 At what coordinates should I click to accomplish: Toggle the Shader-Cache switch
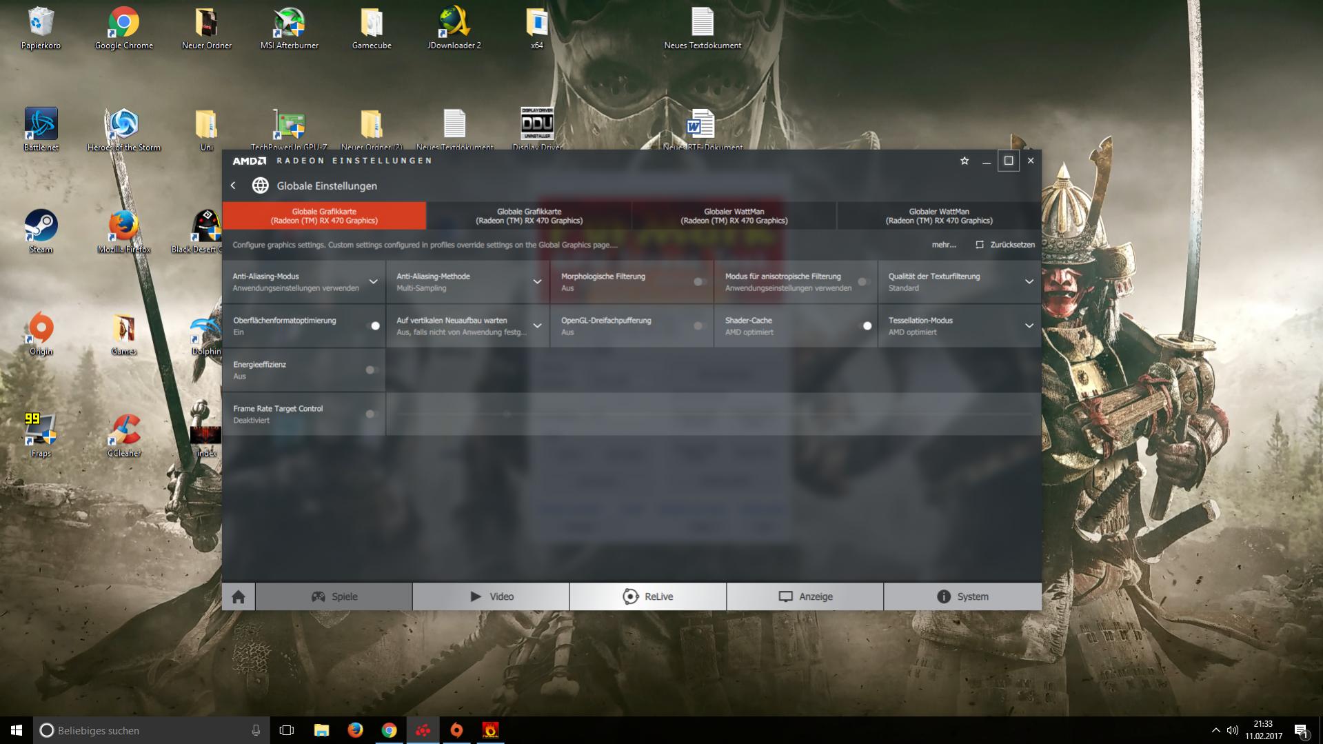coord(865,325)
